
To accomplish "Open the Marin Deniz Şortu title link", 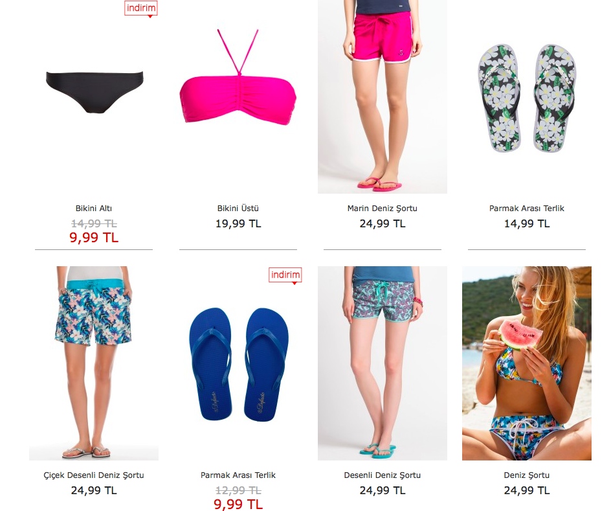I will point(383,209).
